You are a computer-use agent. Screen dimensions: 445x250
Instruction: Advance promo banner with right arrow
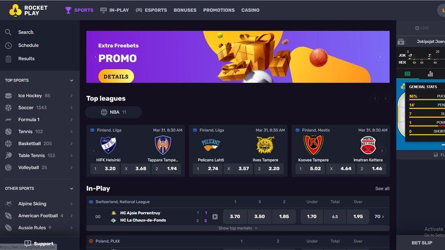click(380, 57)
